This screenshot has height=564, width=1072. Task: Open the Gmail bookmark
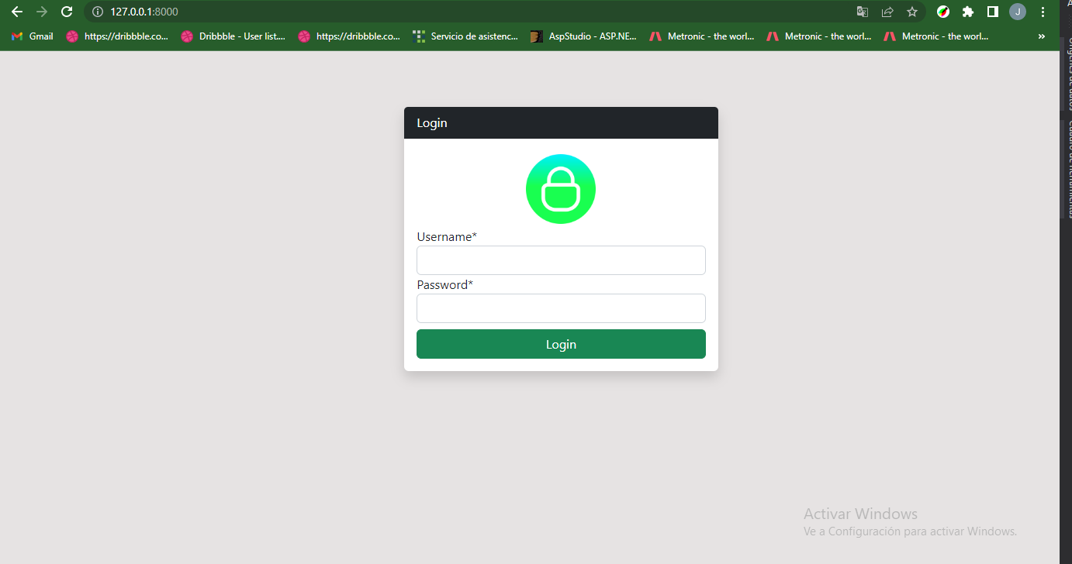click(31, 36)
